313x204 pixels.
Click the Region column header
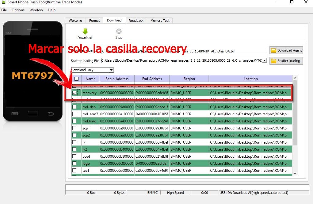(189, 79)
